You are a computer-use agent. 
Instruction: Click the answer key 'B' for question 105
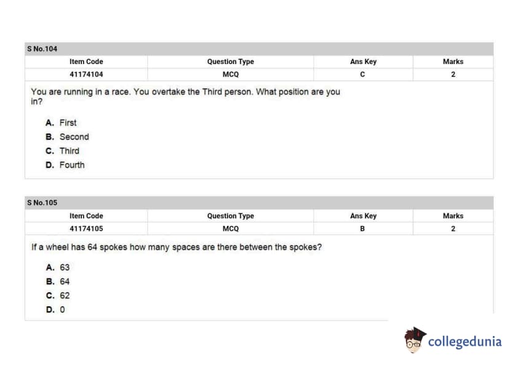click(x=363, y=229)
